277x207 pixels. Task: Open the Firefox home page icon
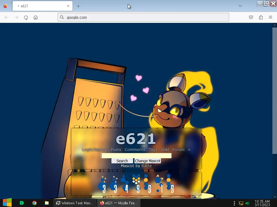tap(36, 18)
